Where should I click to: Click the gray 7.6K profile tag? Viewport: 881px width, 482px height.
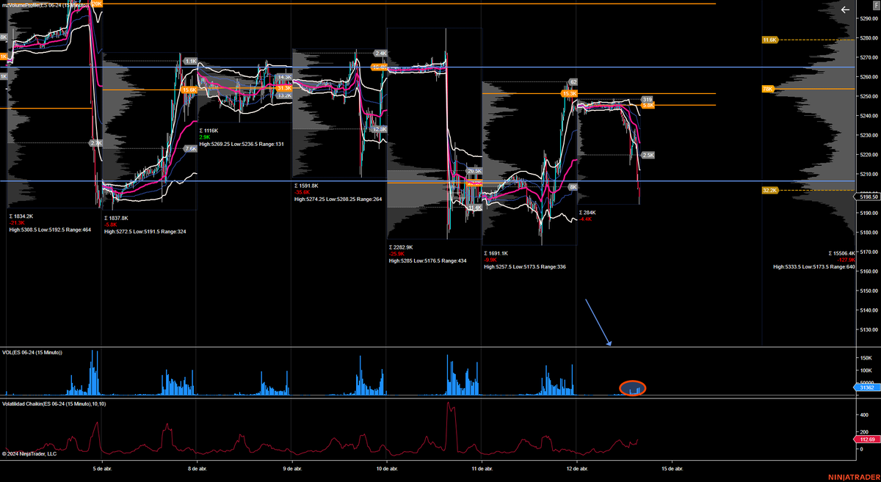coord(190,149)
